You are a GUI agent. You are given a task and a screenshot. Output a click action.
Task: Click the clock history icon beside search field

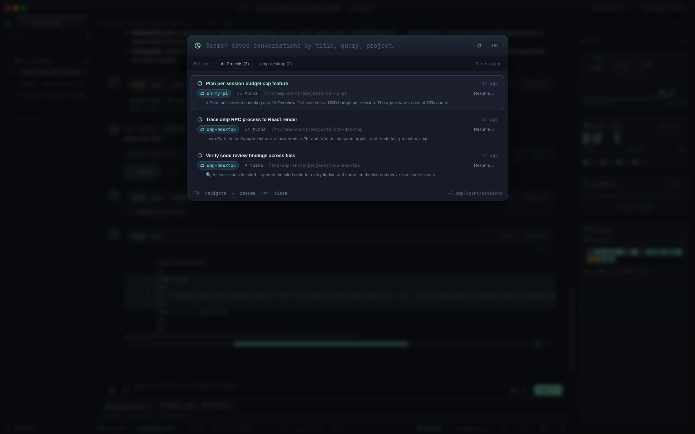[197, 45]
